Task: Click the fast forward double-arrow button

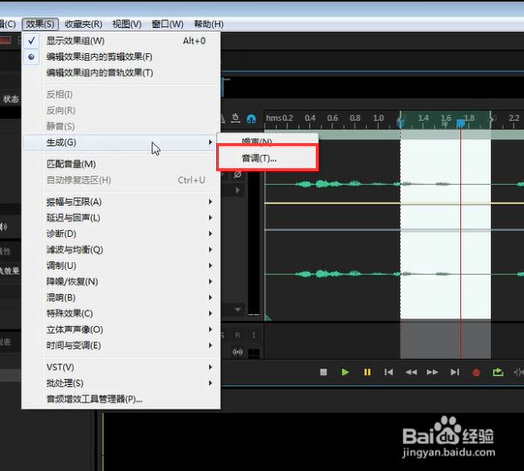Action: tap(432, 371)
